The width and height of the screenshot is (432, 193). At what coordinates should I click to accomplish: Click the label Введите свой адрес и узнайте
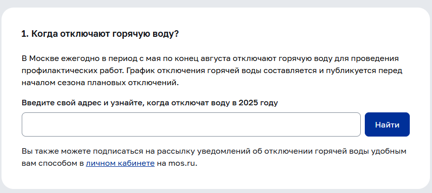(x=83, y=103)
